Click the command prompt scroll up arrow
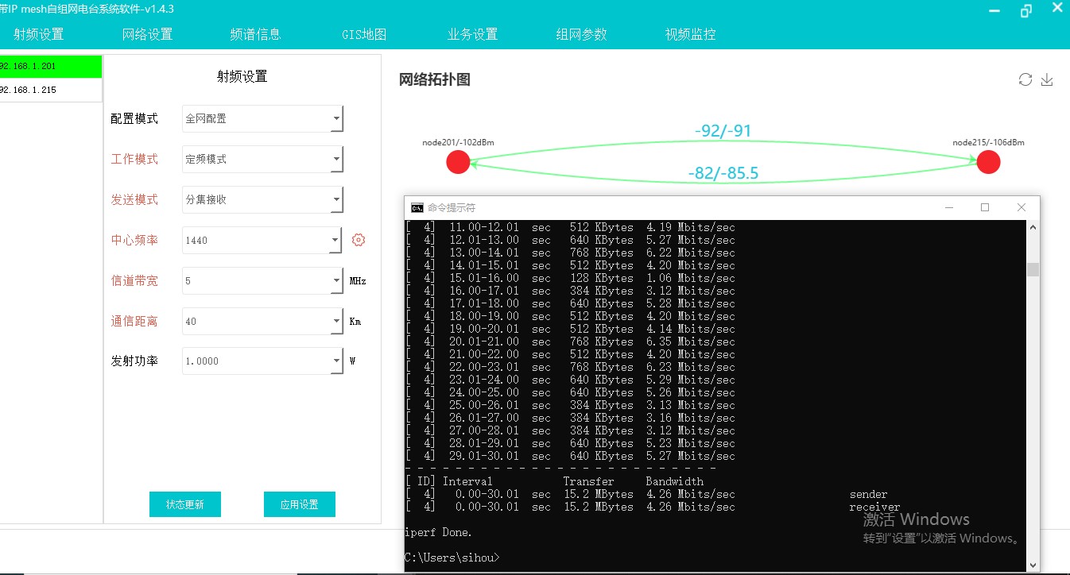1070x575 pixels. click(1033, 227)
